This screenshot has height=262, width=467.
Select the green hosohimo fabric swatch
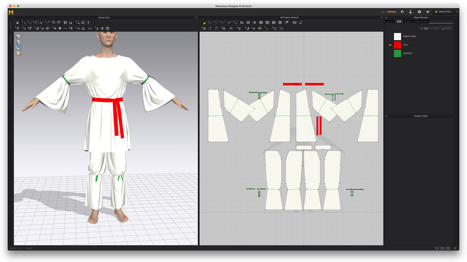coord(397,54)
